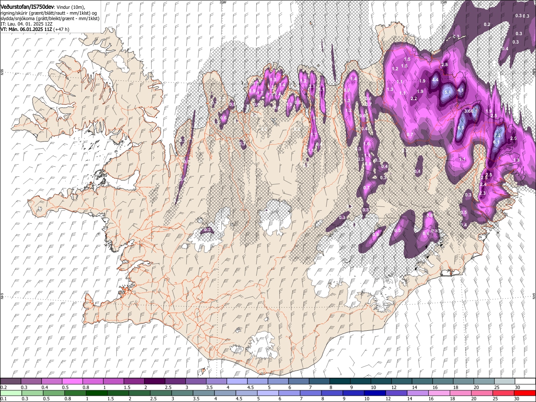Click the light lavender 4 swatch in the snow legend
536x402 pixels.
(x=237, y=381)
